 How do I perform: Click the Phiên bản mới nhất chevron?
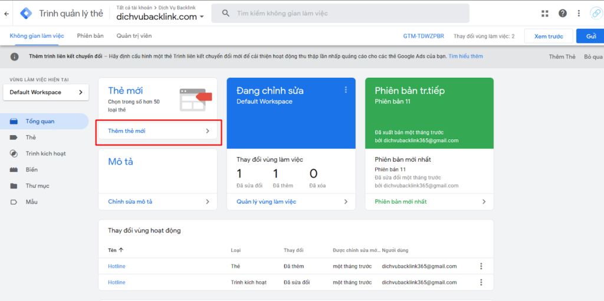(484, 202)
